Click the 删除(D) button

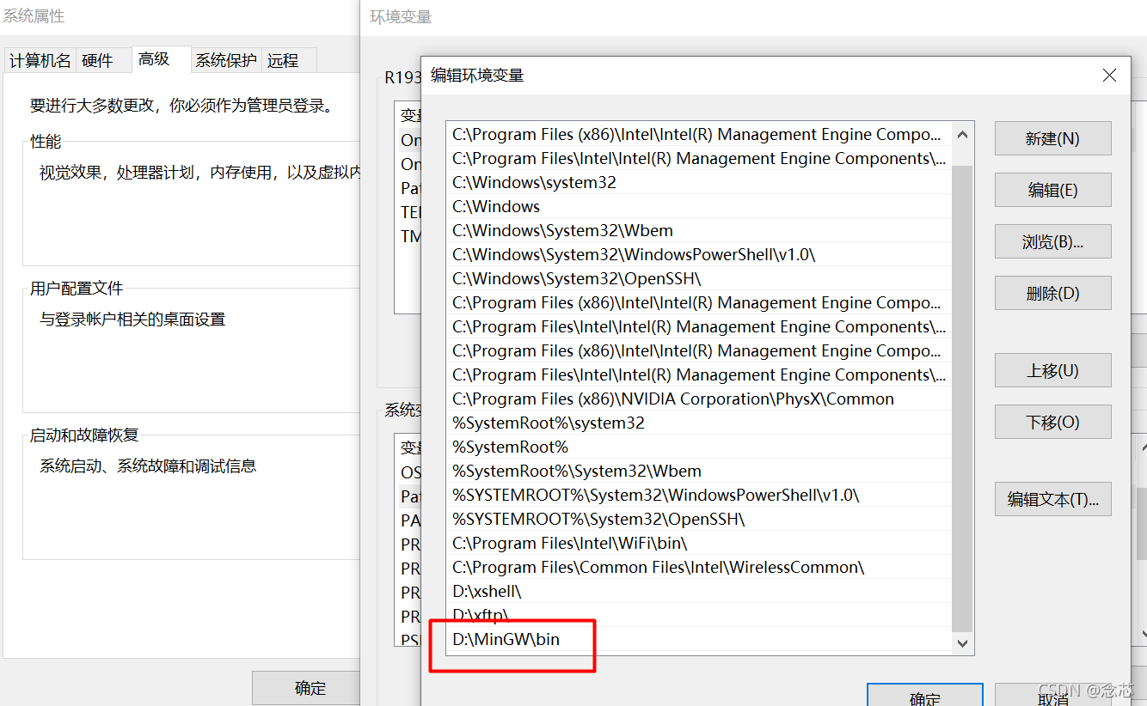[1052, 293]
